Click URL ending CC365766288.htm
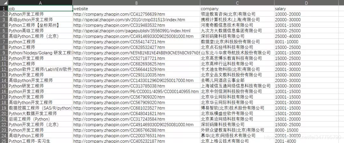Screen dimensions: 344x143 (136, 130)
